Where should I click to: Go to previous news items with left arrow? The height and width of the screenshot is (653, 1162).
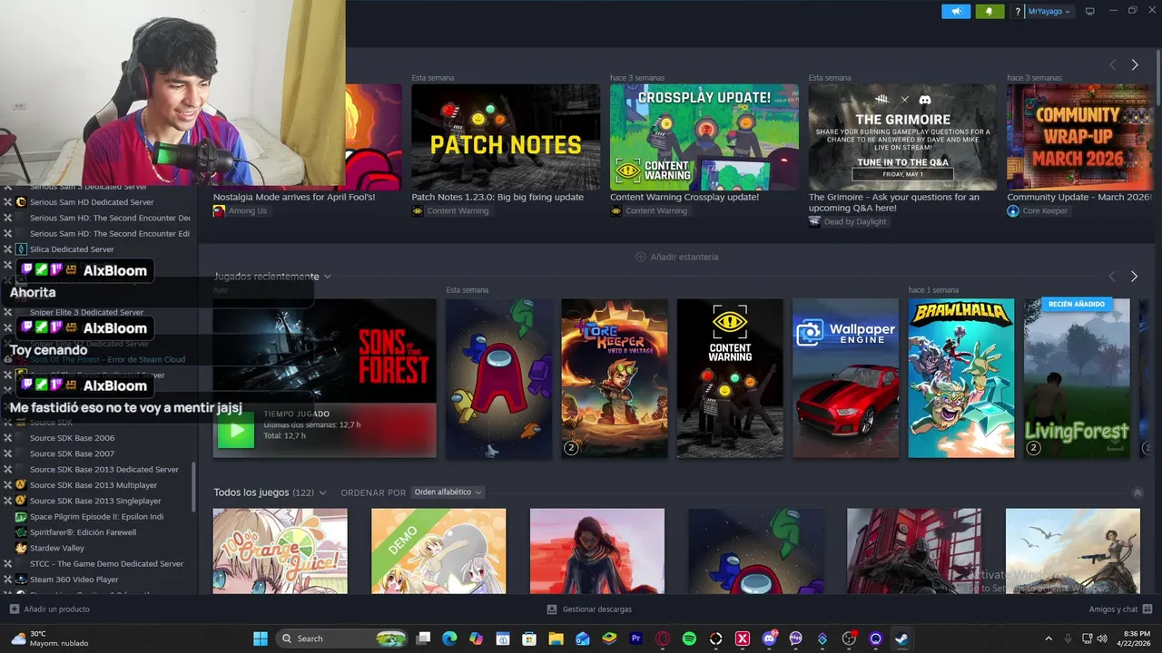(1112, 64)
